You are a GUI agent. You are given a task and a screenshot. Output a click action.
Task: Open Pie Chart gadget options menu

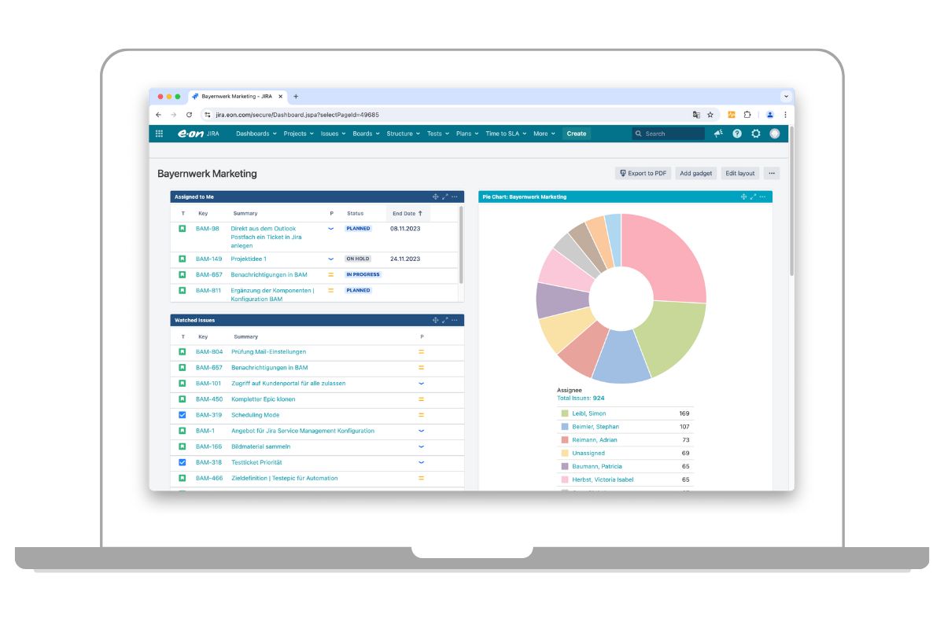coord(763,197)
